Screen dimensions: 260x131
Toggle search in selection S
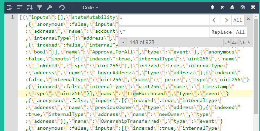click(x=249, y=43)
